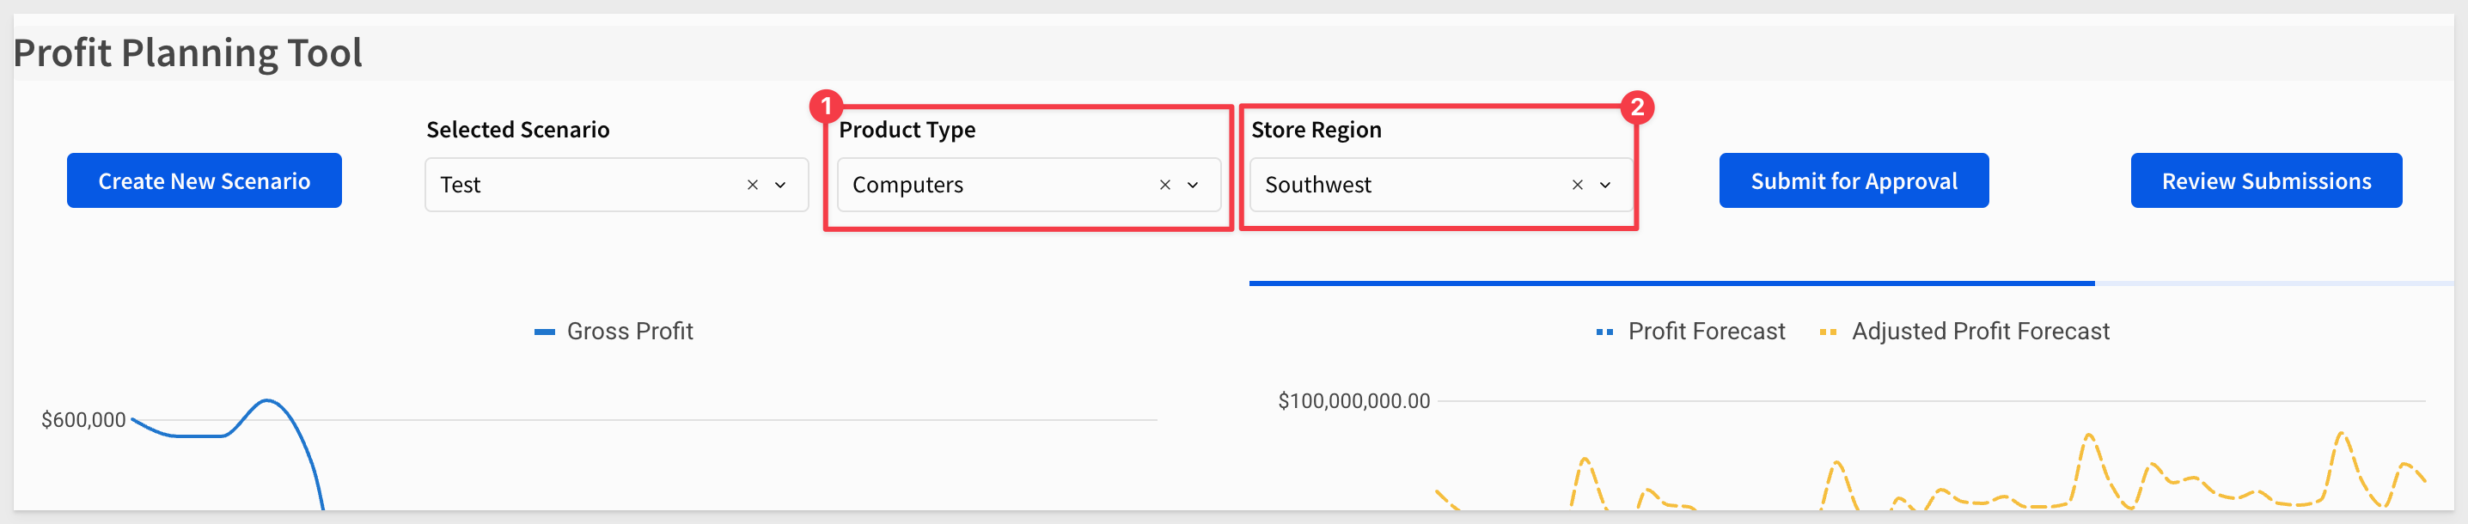
Task: Click the Submit for Approval button
Action: coord(1854,180)
